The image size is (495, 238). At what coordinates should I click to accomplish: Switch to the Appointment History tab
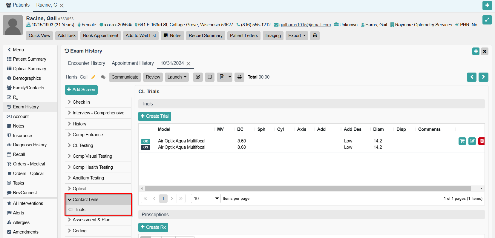tap(133, 63)
